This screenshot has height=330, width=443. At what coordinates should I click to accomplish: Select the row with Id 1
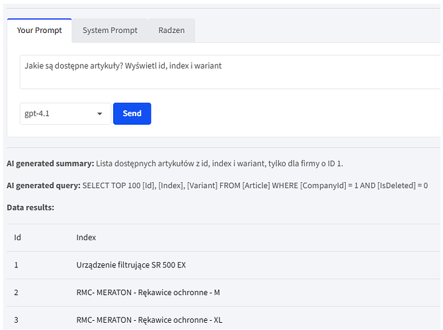coord(17,265)
